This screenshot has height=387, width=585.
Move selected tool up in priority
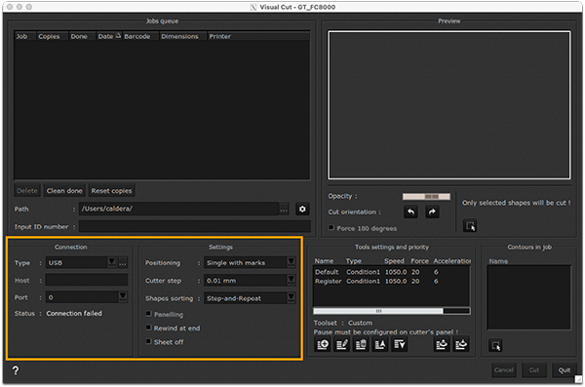click(380, 344)
